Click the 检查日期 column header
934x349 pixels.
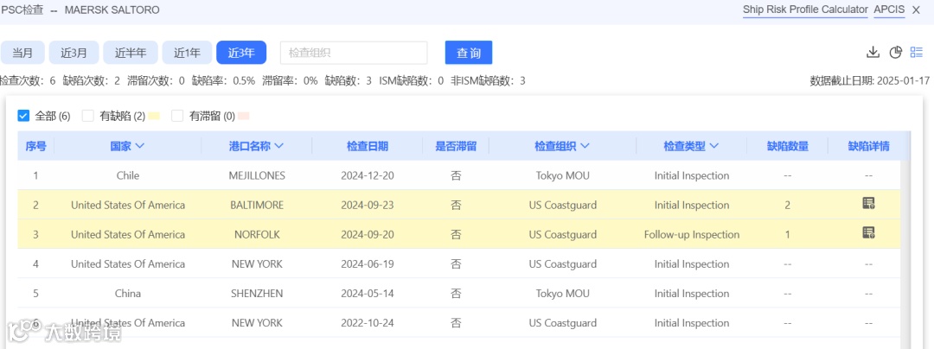(368, 146)
